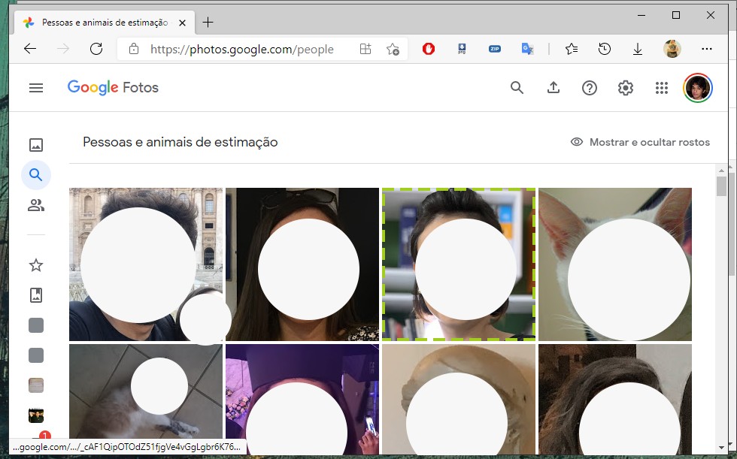The width and height of the screenshot is (737, 459).
Task: Open cat lying on tile floor thumbnail
Action: click(x=146, y=400)
